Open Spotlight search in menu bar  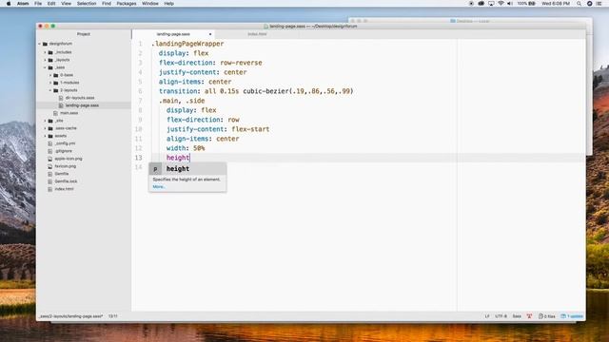(x=579, y=4)
